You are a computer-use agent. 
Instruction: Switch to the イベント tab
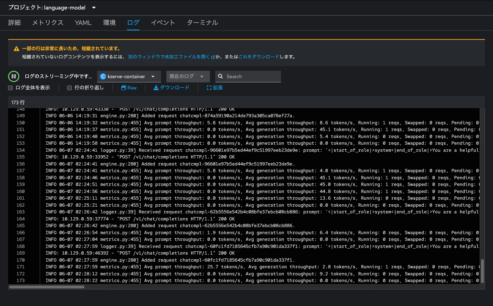tap(163, 23)
